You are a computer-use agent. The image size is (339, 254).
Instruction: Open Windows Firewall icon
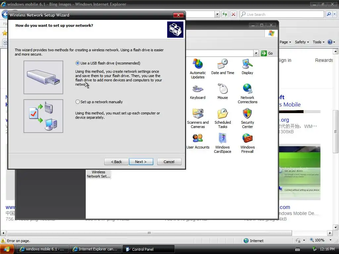click(247, 143)
